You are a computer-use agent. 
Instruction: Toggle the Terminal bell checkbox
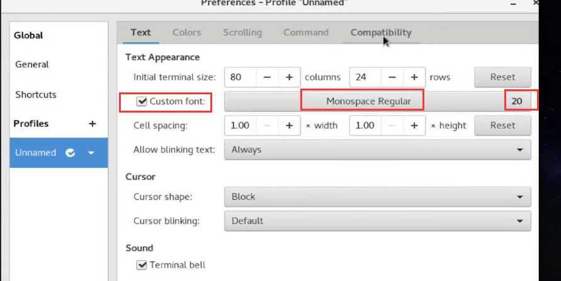(142, 265)
